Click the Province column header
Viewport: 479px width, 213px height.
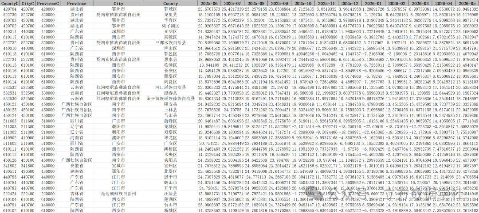point(77,4)
